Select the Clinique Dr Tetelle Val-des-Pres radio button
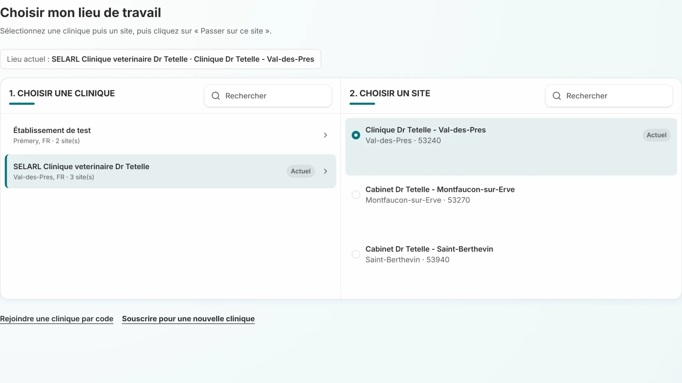 pyautogui.click(x=356, y=135)
